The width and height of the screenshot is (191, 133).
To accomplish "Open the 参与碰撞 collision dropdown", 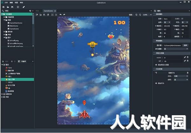I will [176, 49].
